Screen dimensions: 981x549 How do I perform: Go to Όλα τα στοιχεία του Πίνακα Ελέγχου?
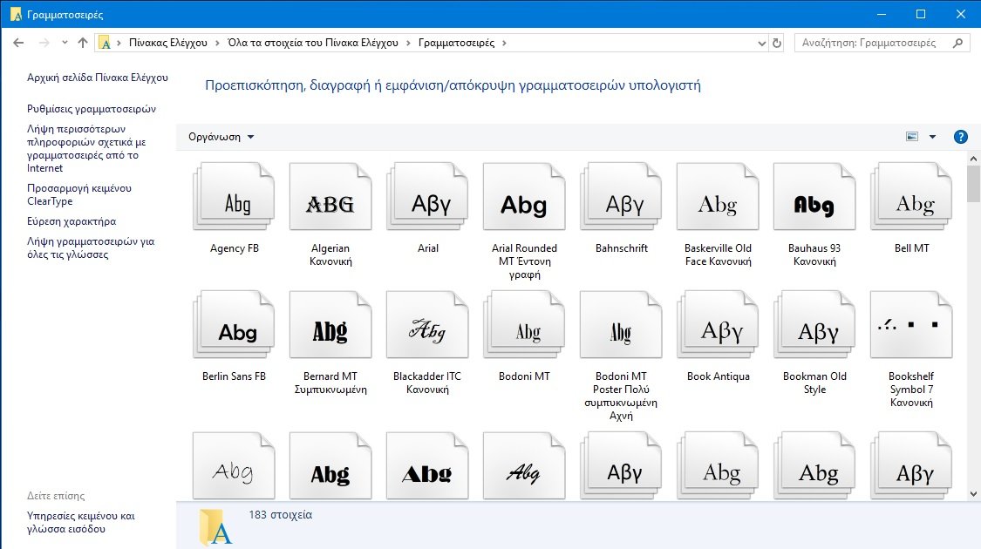313,44
